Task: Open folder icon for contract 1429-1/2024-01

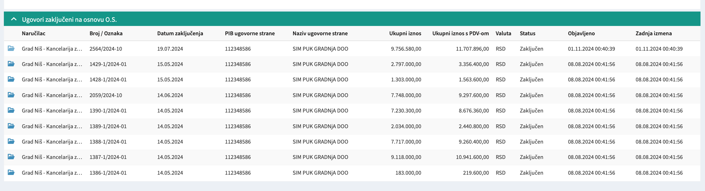Action: [x=11, y=64]
